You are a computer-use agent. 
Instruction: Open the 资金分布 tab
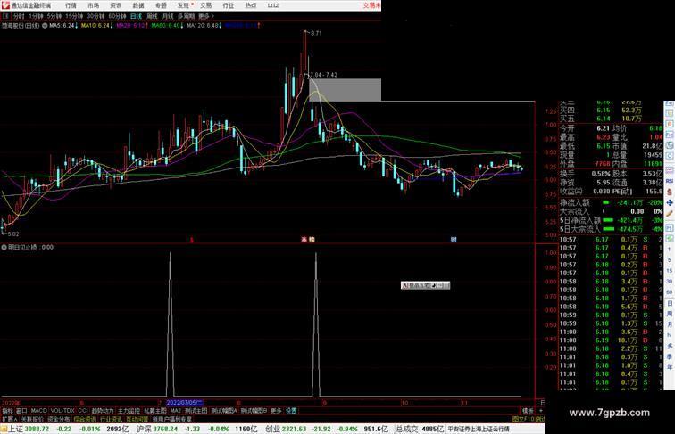[59, 419]
